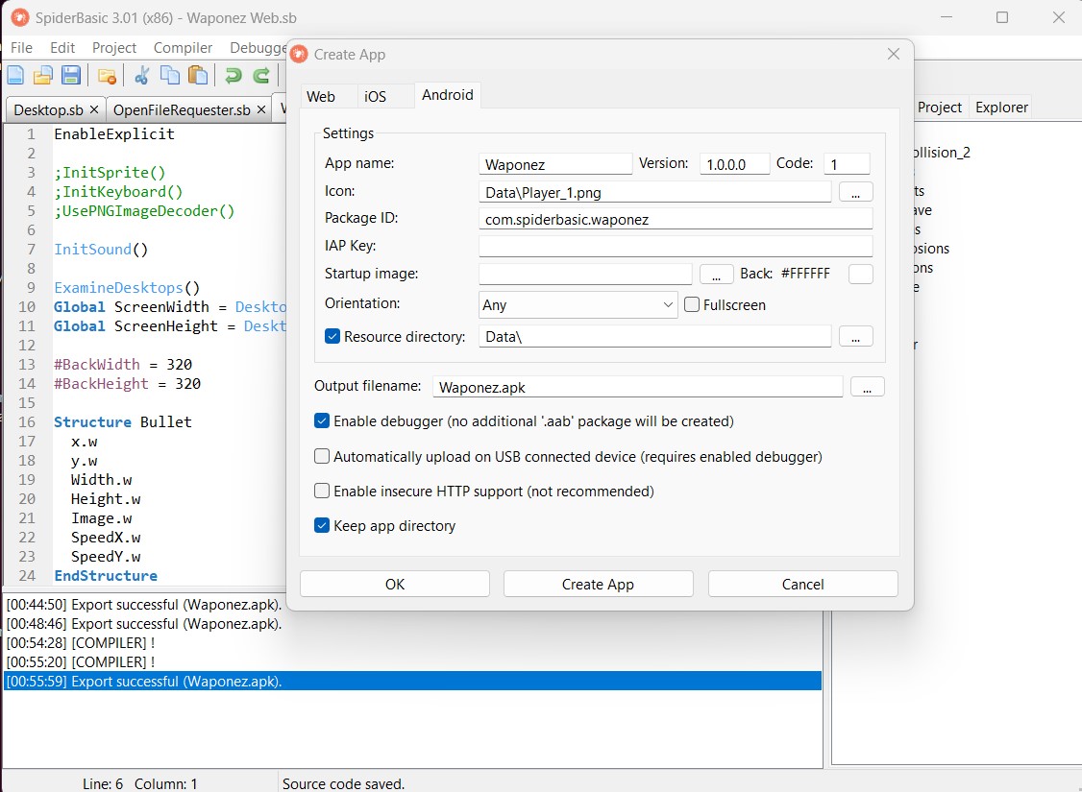Click the Open file toolbar icon
Image resolution: width=1082 pixels, height=792 pixels.
[x=43, y=75]
